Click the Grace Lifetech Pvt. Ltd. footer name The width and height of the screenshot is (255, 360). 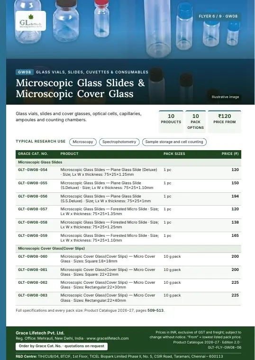(x=40, y=333)
